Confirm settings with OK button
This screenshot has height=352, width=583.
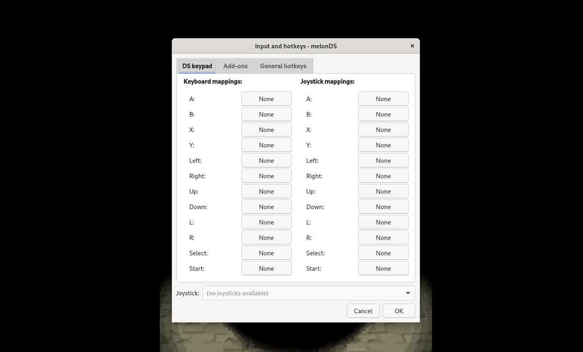399,311
